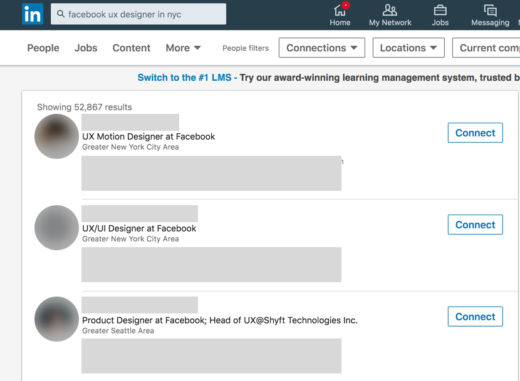520x381 pixels.
Task: Select the Content tab
Action: pyautogui.click(x=132, y=48)
